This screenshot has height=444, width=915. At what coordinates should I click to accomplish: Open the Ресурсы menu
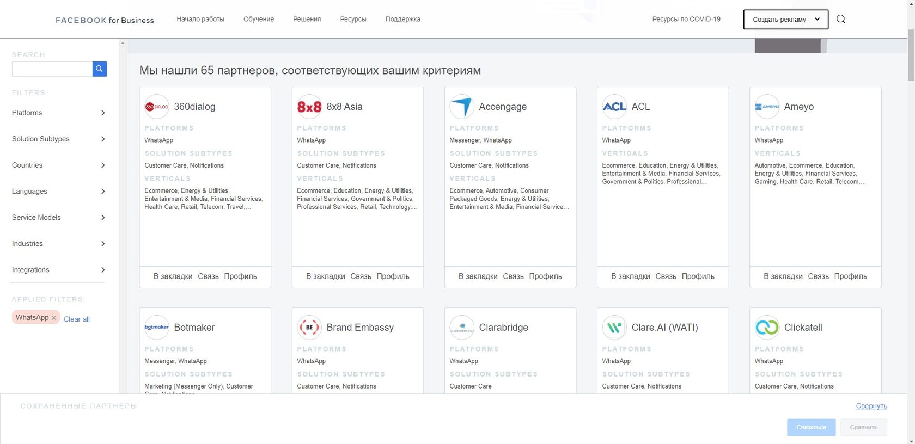coord(353,19)
